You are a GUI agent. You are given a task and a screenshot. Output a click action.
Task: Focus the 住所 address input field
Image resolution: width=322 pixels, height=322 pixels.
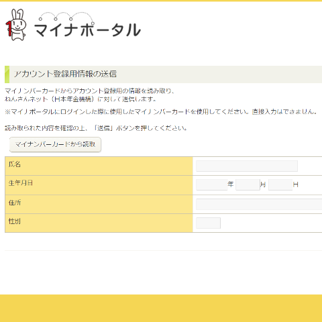pyautogui.click(x=259, y=204)
